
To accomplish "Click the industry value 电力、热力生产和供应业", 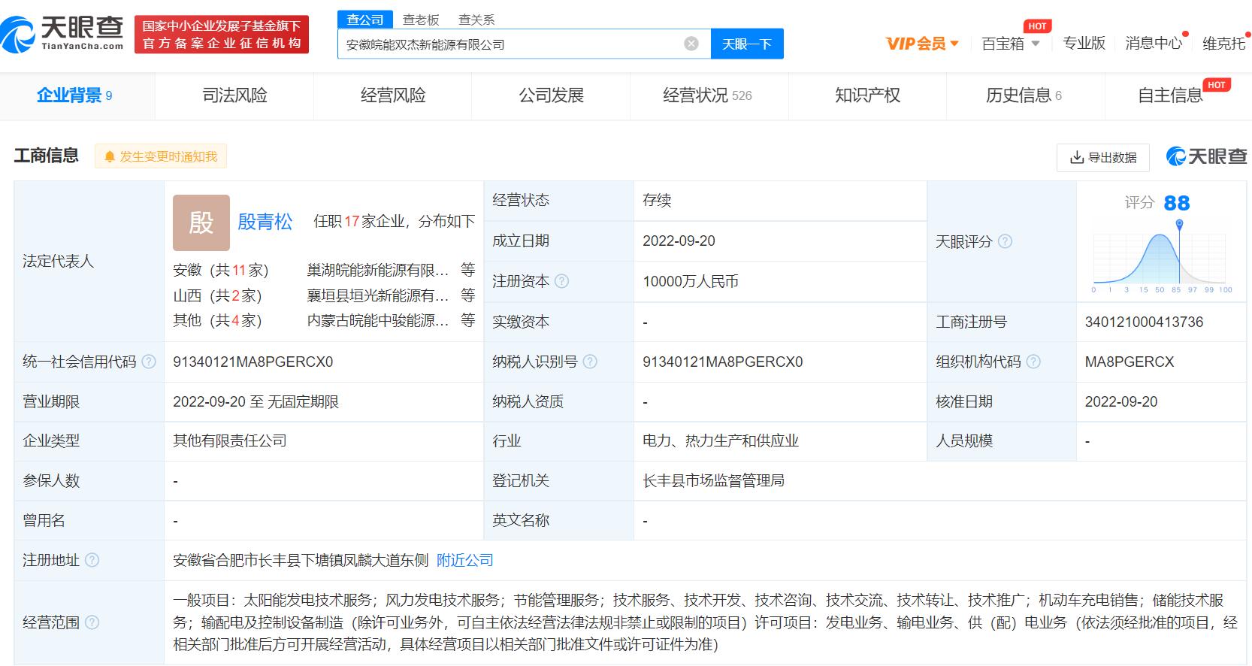I will (x=720, y=440).
